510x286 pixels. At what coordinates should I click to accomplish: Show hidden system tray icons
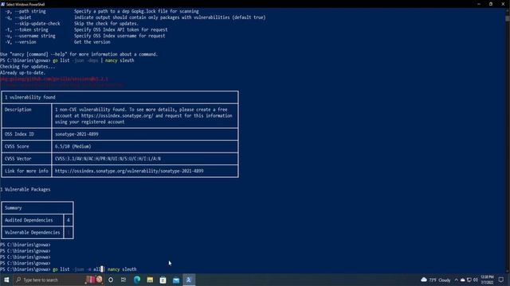(x=456, y=280)
